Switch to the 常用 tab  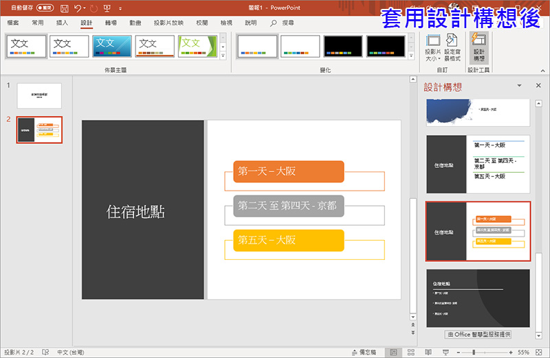pyautogui.click(x=38, y=23)
